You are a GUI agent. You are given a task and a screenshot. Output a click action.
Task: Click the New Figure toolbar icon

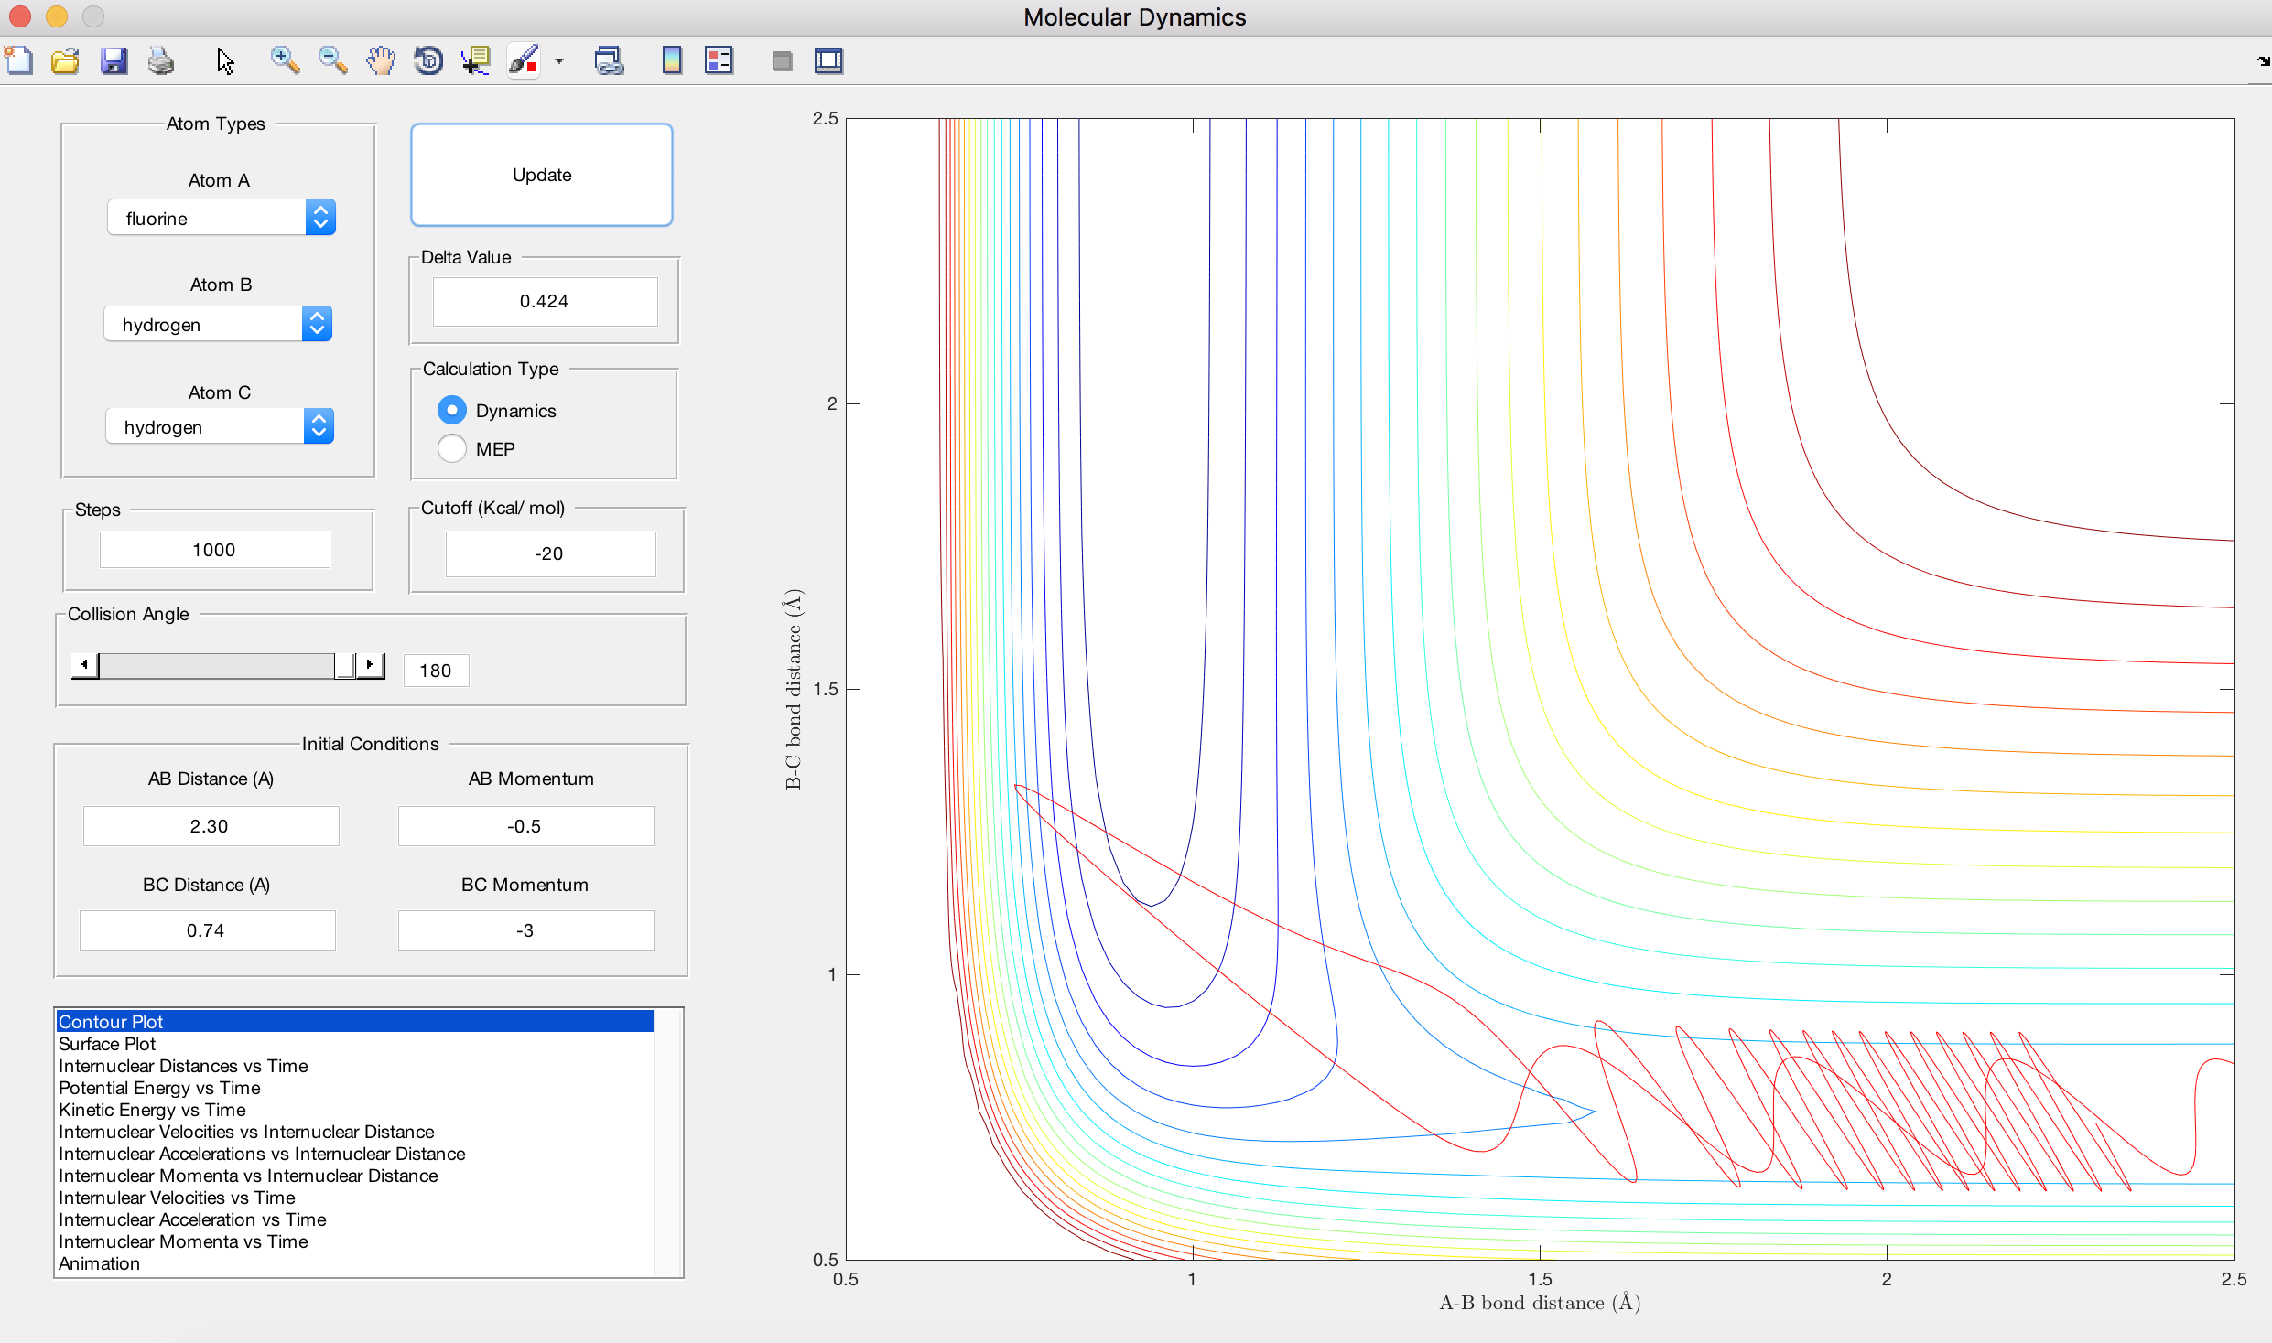19,61
